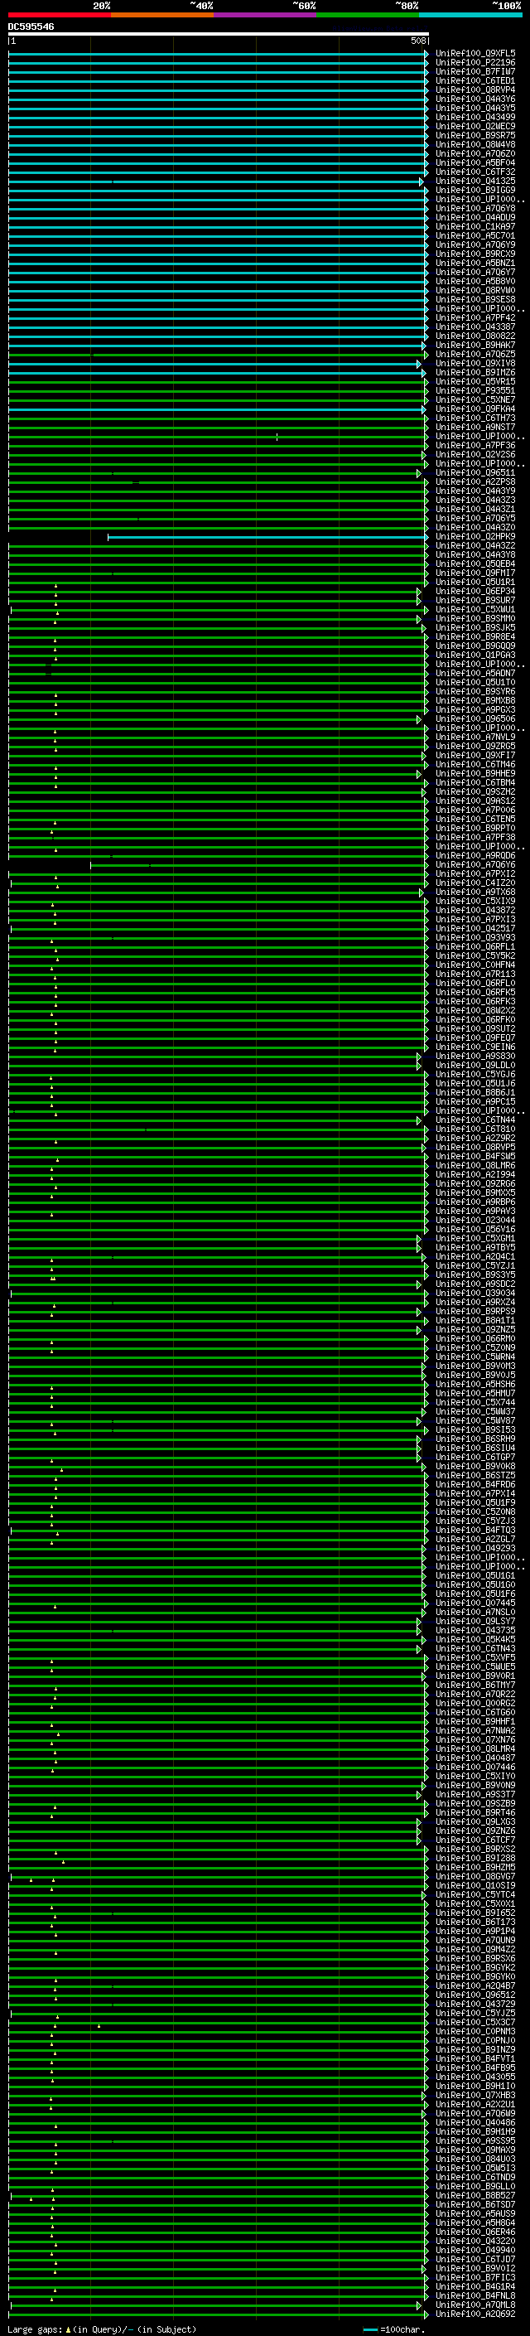Select the UniRef100_P93551 label
This screenshot has height=2336, width=530.
pyautogui.click(x=475, y=391)
